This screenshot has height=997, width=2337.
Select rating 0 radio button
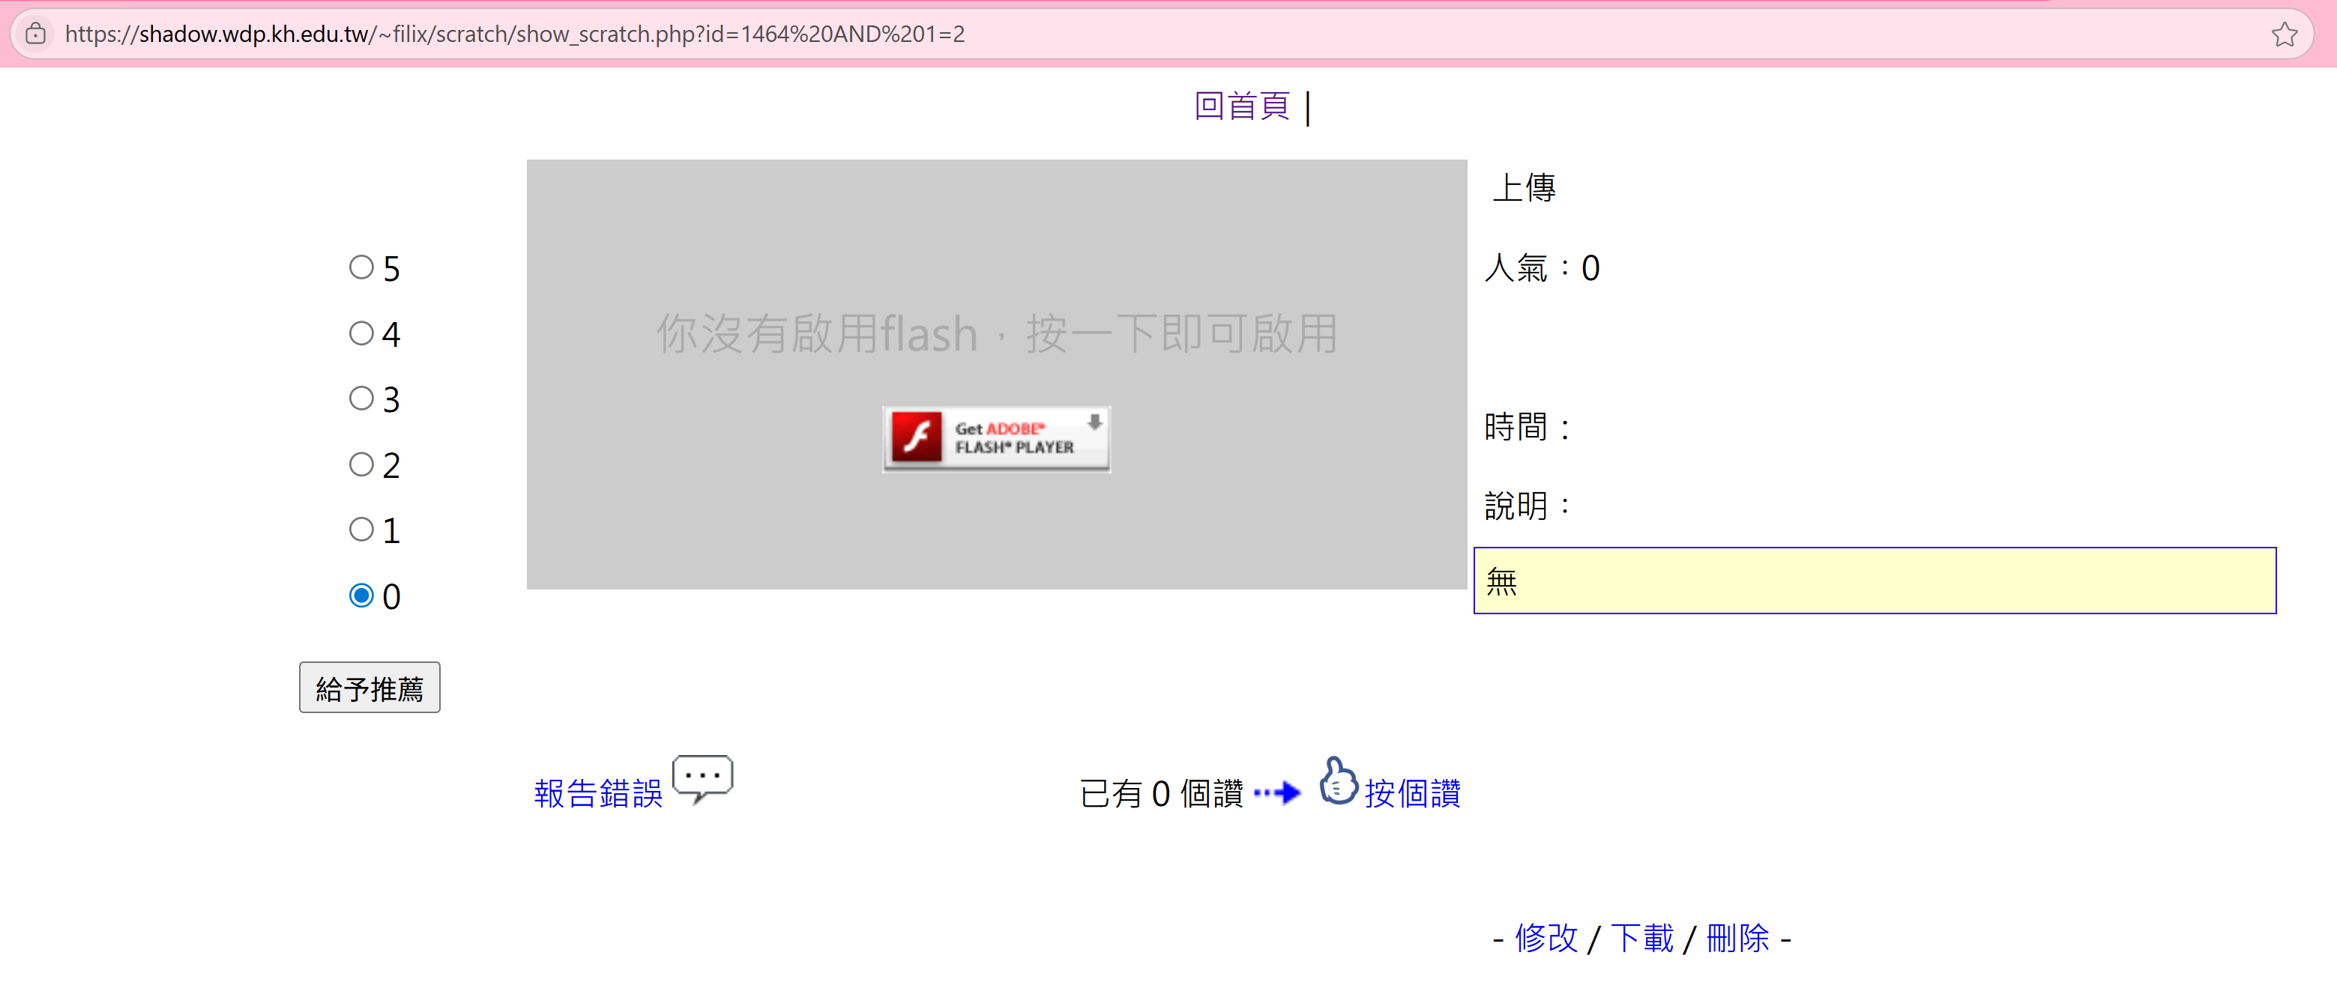[x=361, y=596]
